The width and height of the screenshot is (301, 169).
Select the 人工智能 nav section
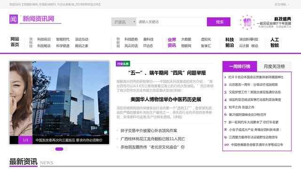(x=275, y=42)
